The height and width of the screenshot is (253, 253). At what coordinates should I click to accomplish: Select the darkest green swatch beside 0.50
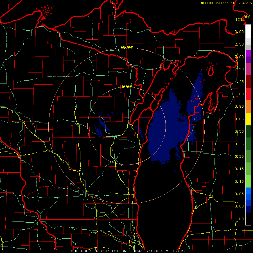point(248,131)
